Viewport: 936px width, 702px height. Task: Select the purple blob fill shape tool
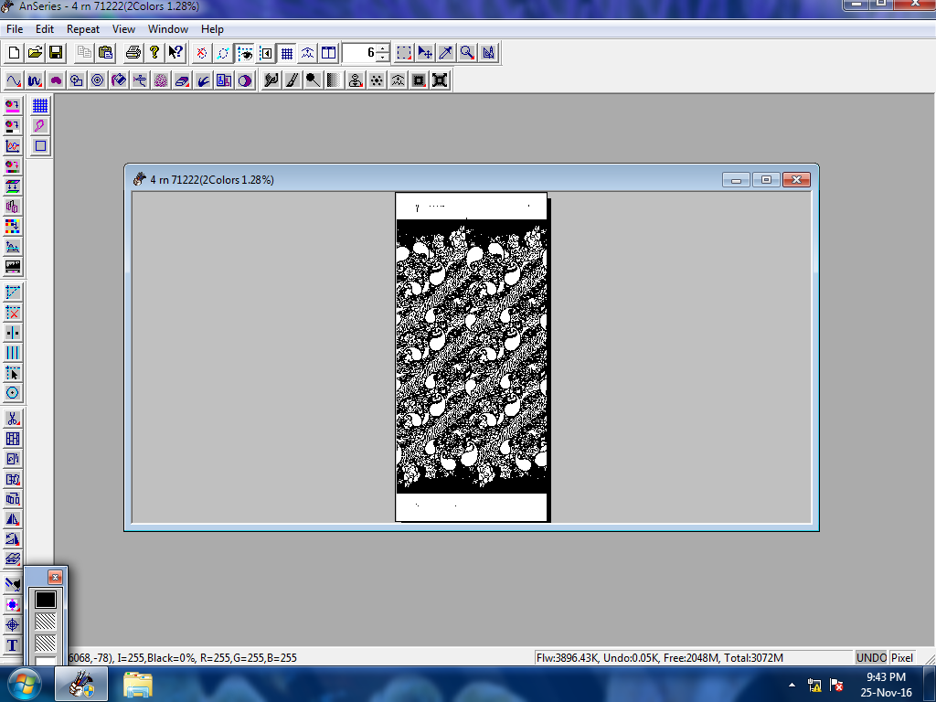click(56, 80)
